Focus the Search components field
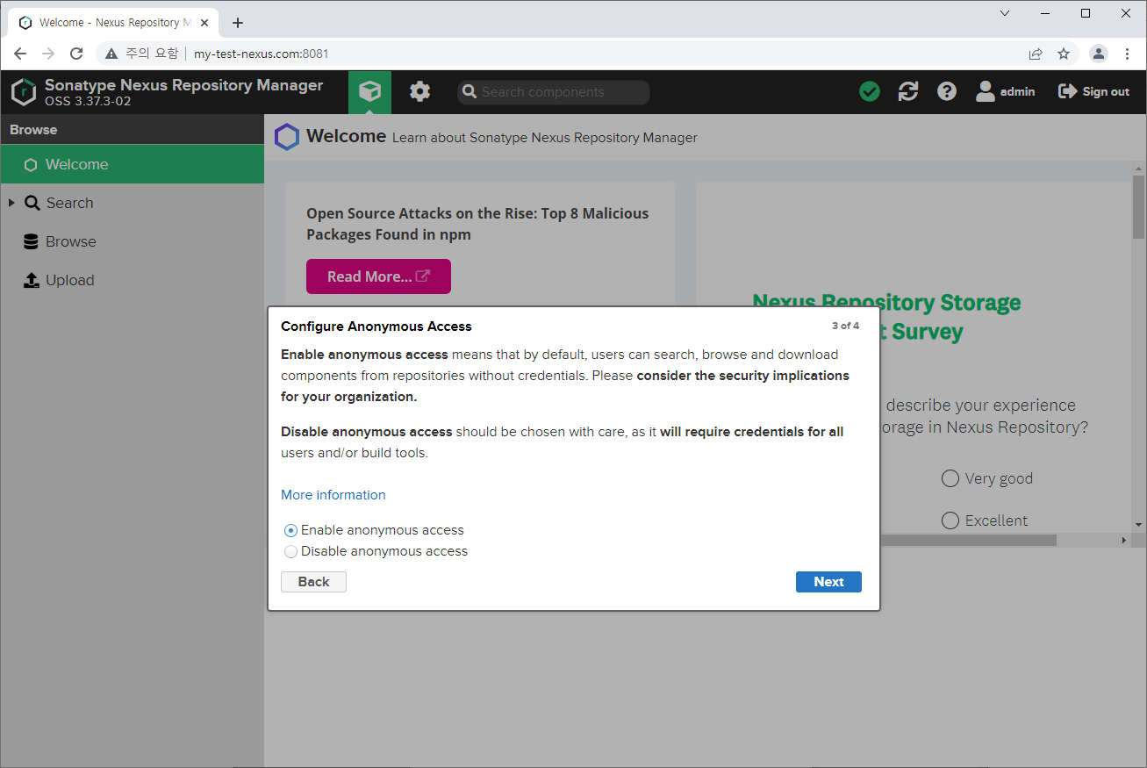 tap(554, 92)
